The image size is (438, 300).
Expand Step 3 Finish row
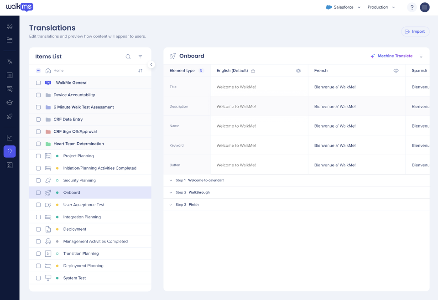[171, 205]
